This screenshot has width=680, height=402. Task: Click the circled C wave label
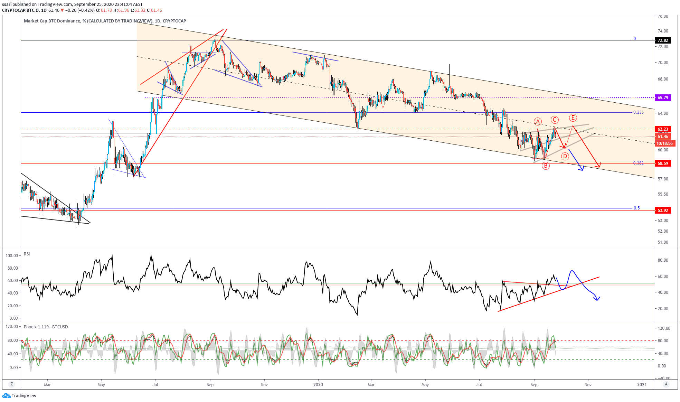[x=555, y=120]
